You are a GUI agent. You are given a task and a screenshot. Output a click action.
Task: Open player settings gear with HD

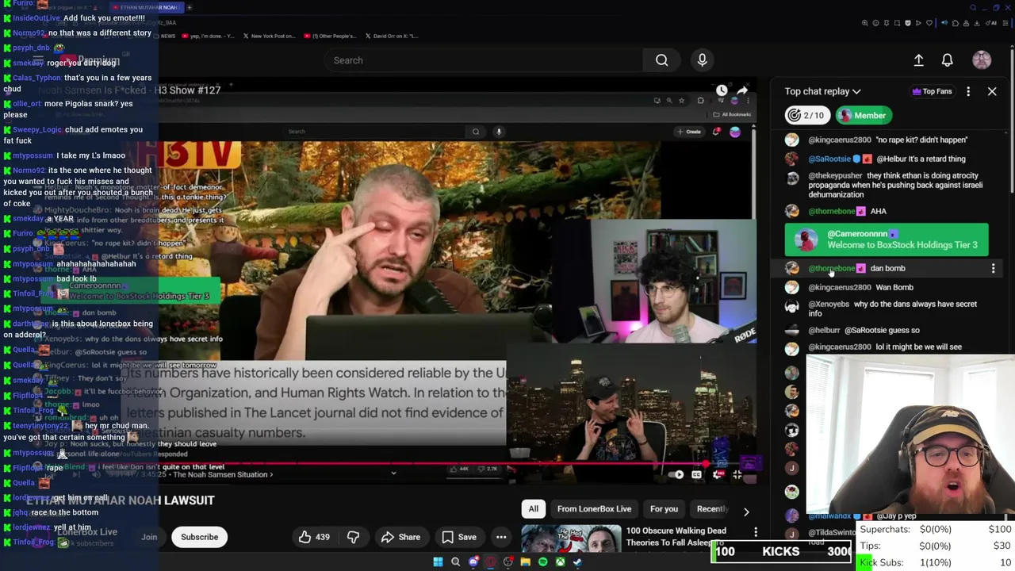click(717, 474)
